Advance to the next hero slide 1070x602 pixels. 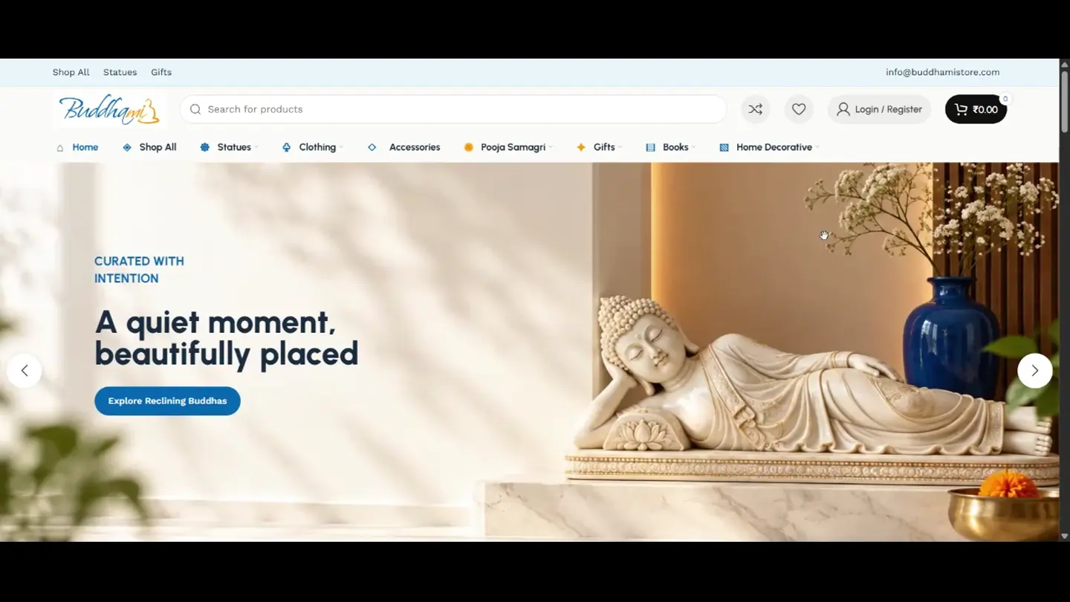tap(1035, 370)
